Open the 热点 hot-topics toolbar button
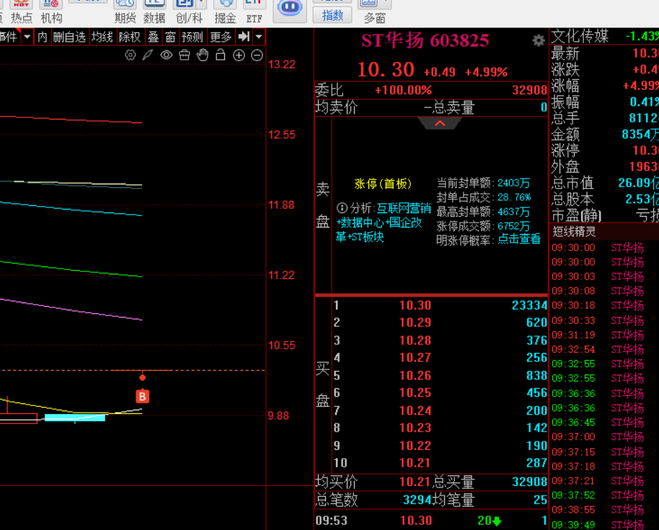This screenshot has height=530, width=659. [x=22, y=12]
